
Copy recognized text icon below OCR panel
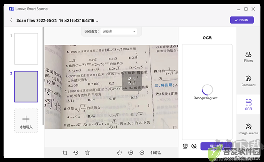(x=185, y=146)
